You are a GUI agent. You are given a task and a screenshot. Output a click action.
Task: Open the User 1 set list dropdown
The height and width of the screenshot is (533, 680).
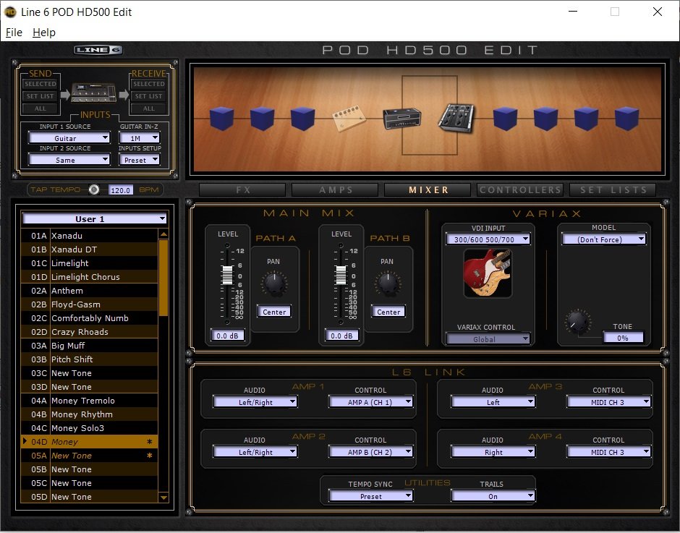click(94, 218)
